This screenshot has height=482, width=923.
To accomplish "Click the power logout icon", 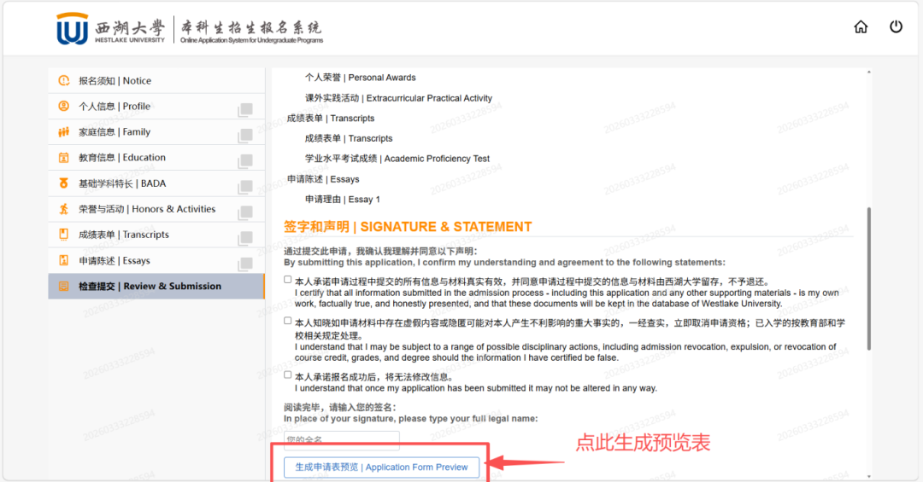I will (896, 27).
